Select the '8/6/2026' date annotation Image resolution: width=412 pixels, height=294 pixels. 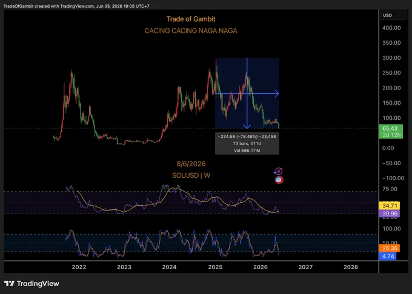[x=191, y=164]
